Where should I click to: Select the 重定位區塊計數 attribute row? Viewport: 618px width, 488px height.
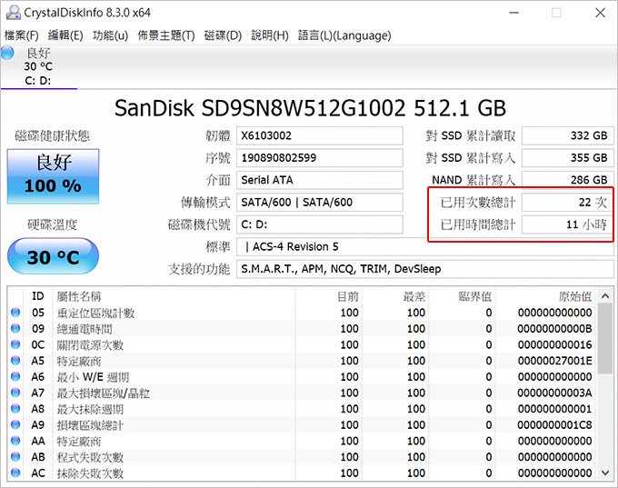[303, 313]
